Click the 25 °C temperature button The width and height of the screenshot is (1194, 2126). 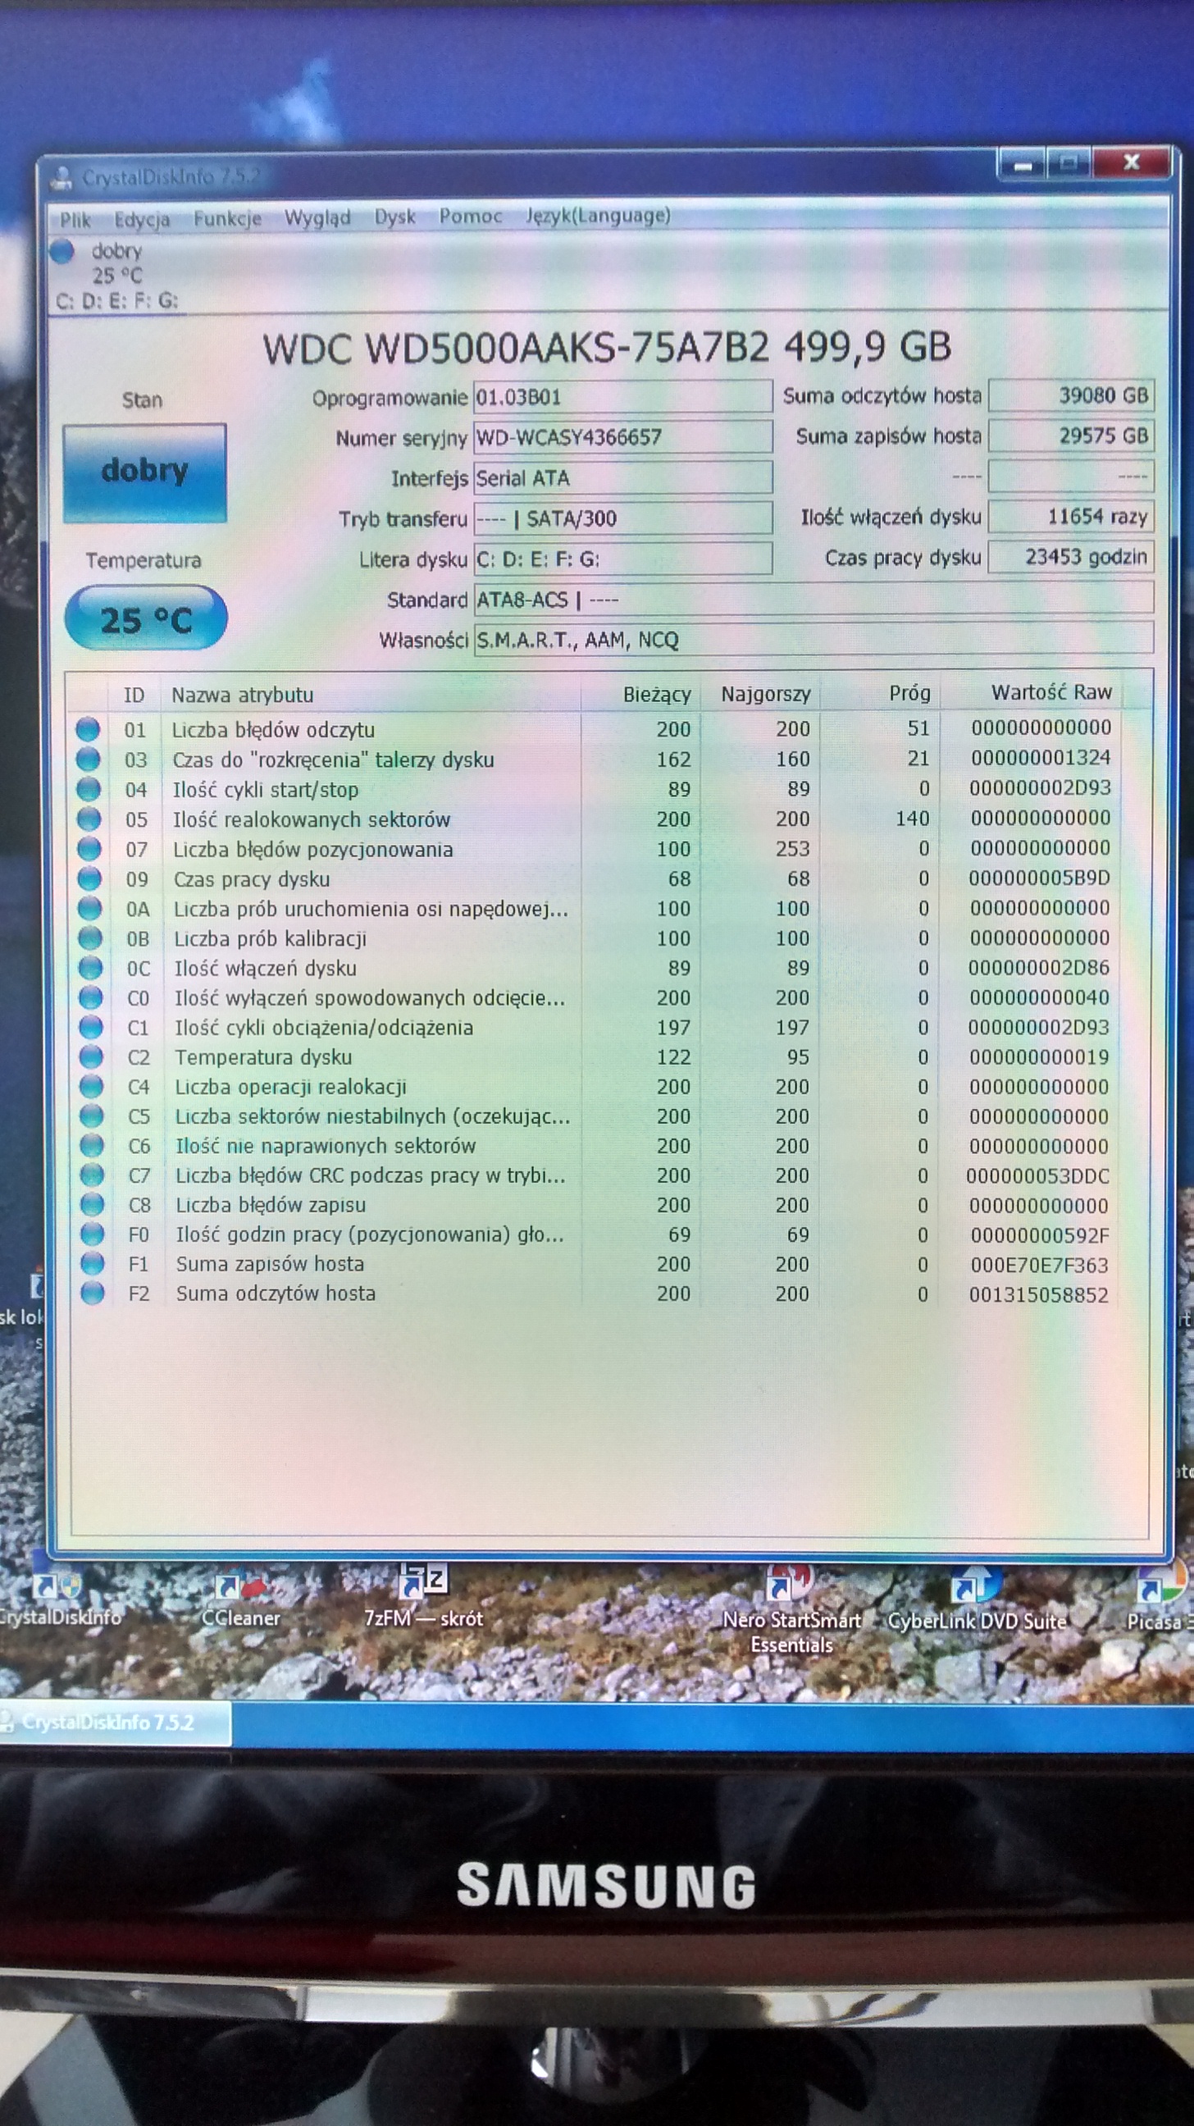click(x=145, y=618)
